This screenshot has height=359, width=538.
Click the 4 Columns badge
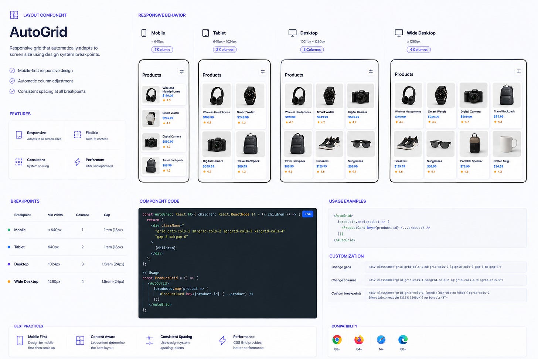click(419, 50)
